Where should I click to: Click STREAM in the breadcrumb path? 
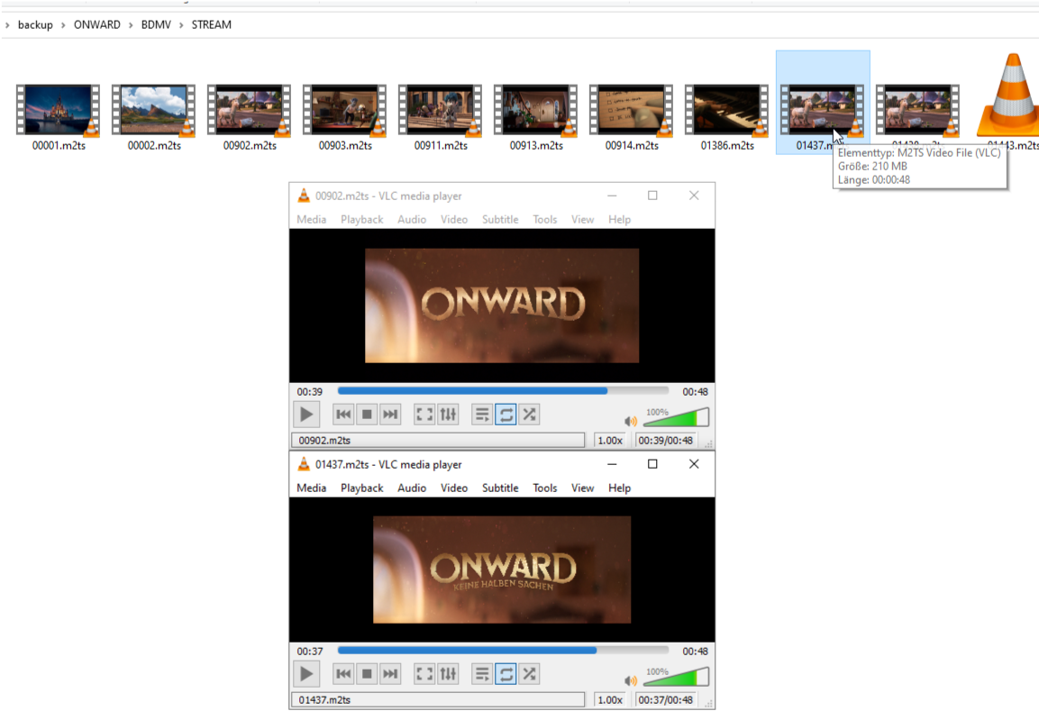pos(212,24)
